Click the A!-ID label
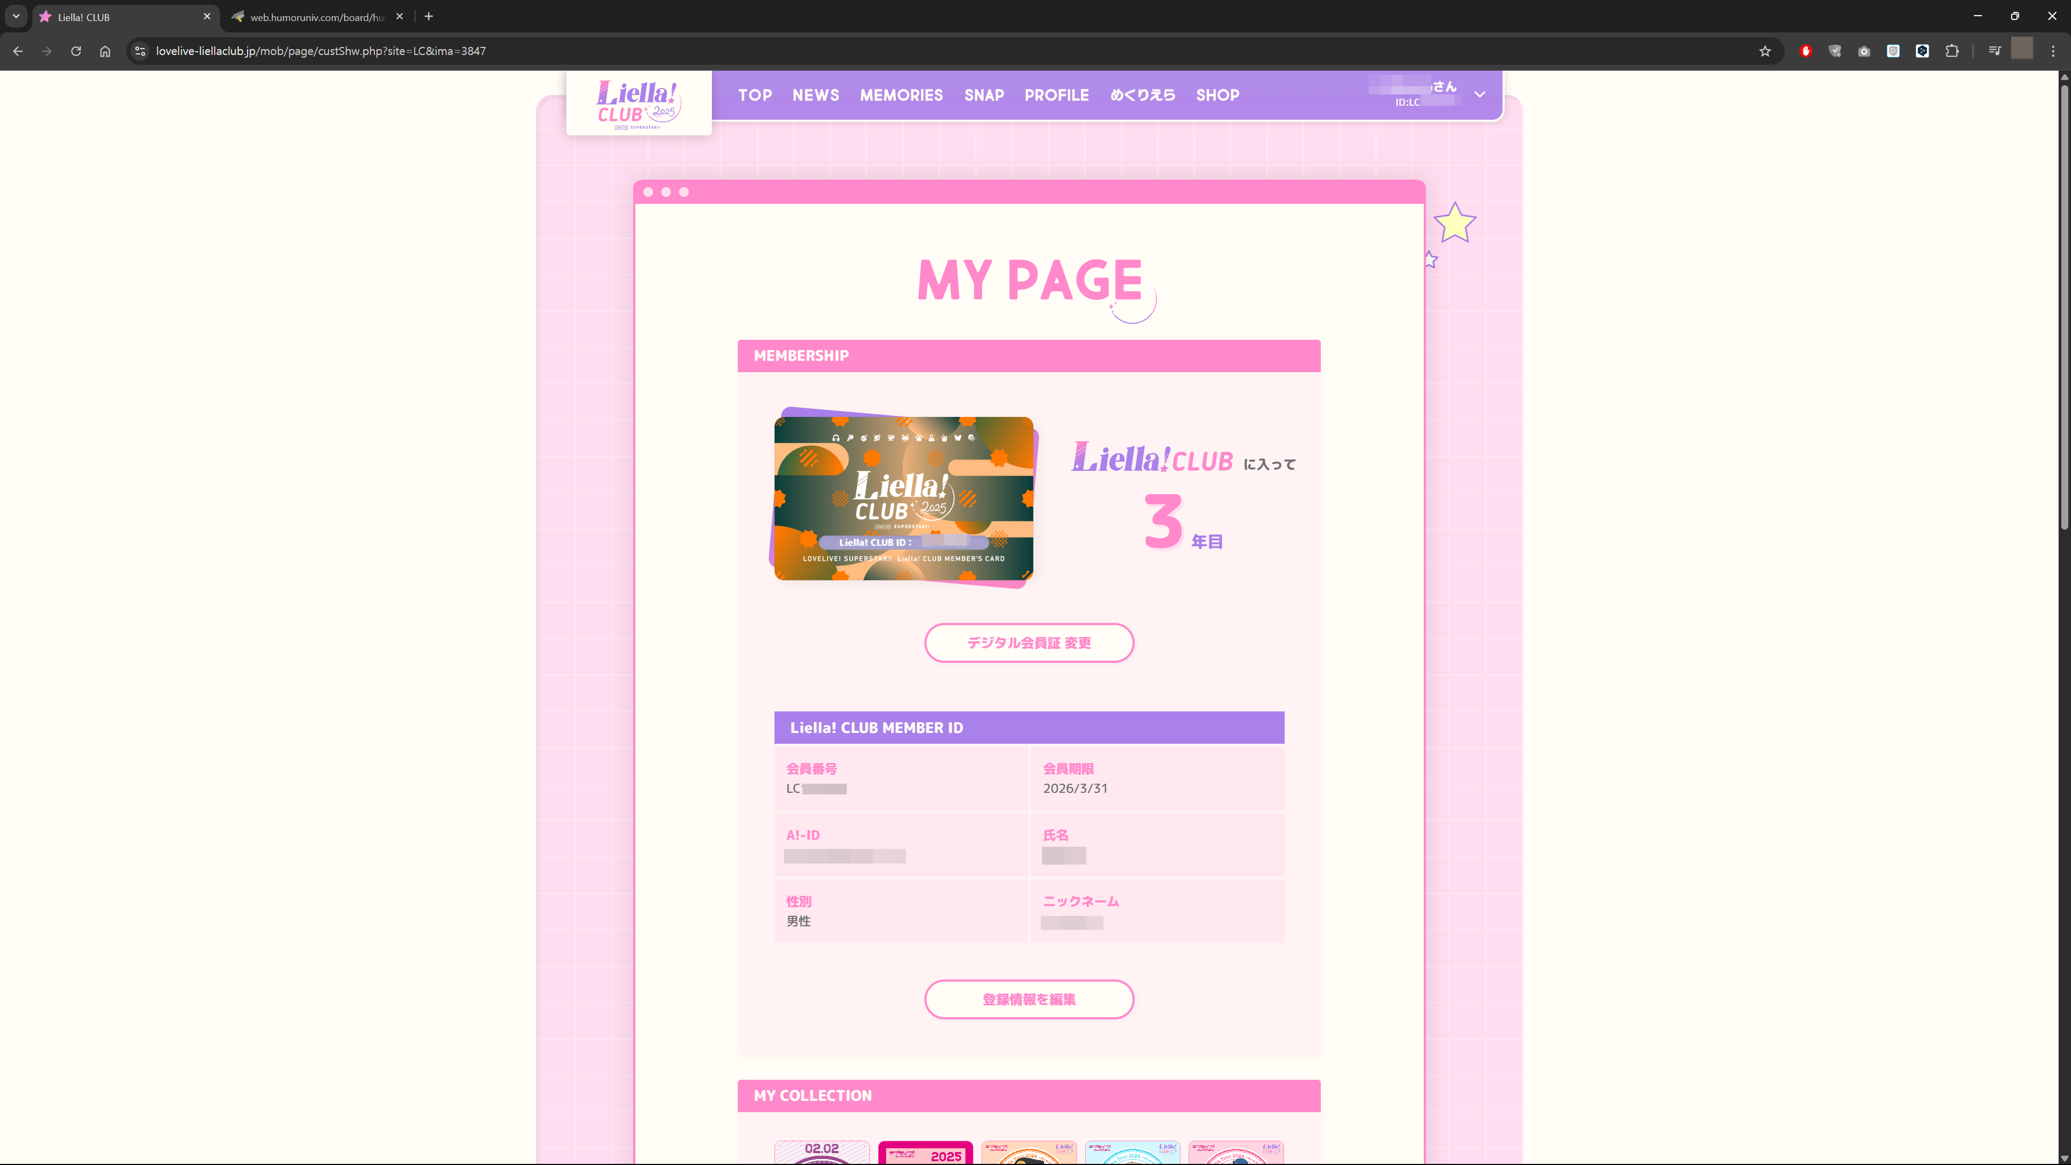Screen dimensions: 2071x1165 click(803, 835)
